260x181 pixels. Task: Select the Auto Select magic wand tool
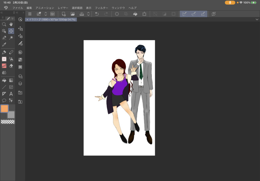pos(11,38)
